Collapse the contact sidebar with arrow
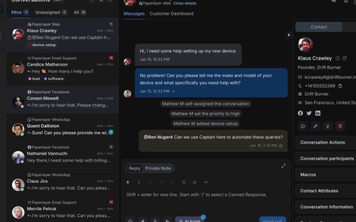356x222 pixels. coord(289,35)
